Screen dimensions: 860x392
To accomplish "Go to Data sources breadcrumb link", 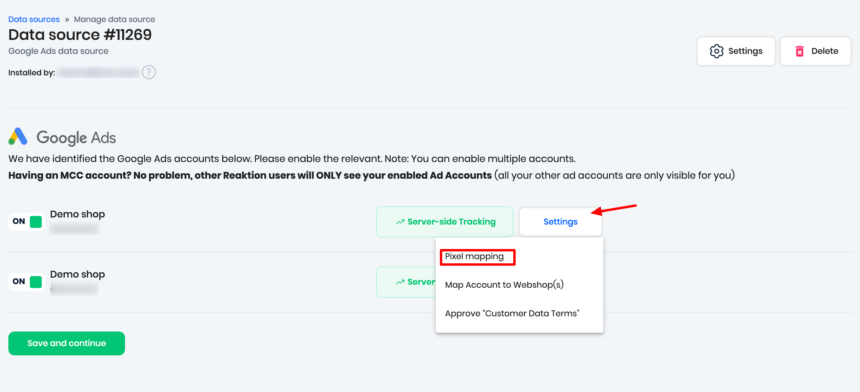I will pos(34,19).
